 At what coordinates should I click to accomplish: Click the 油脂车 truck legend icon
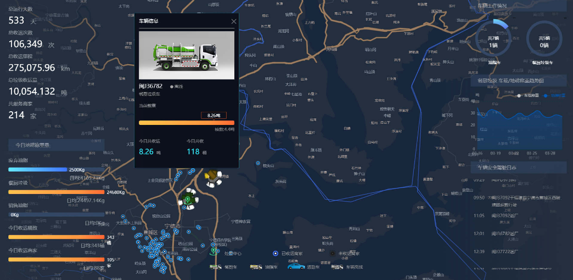click(x=256, y=267)
